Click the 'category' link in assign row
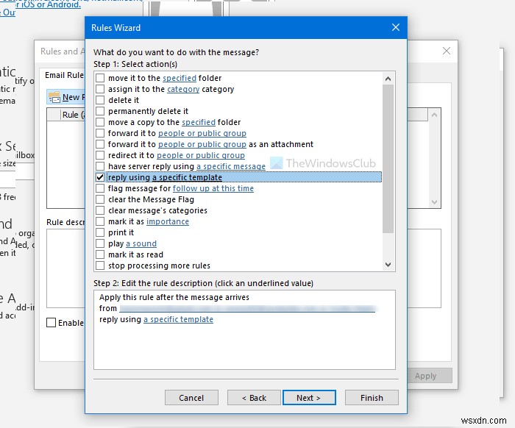Image resolution: width=515 pixels, height=428 pixels. (183, 89)
